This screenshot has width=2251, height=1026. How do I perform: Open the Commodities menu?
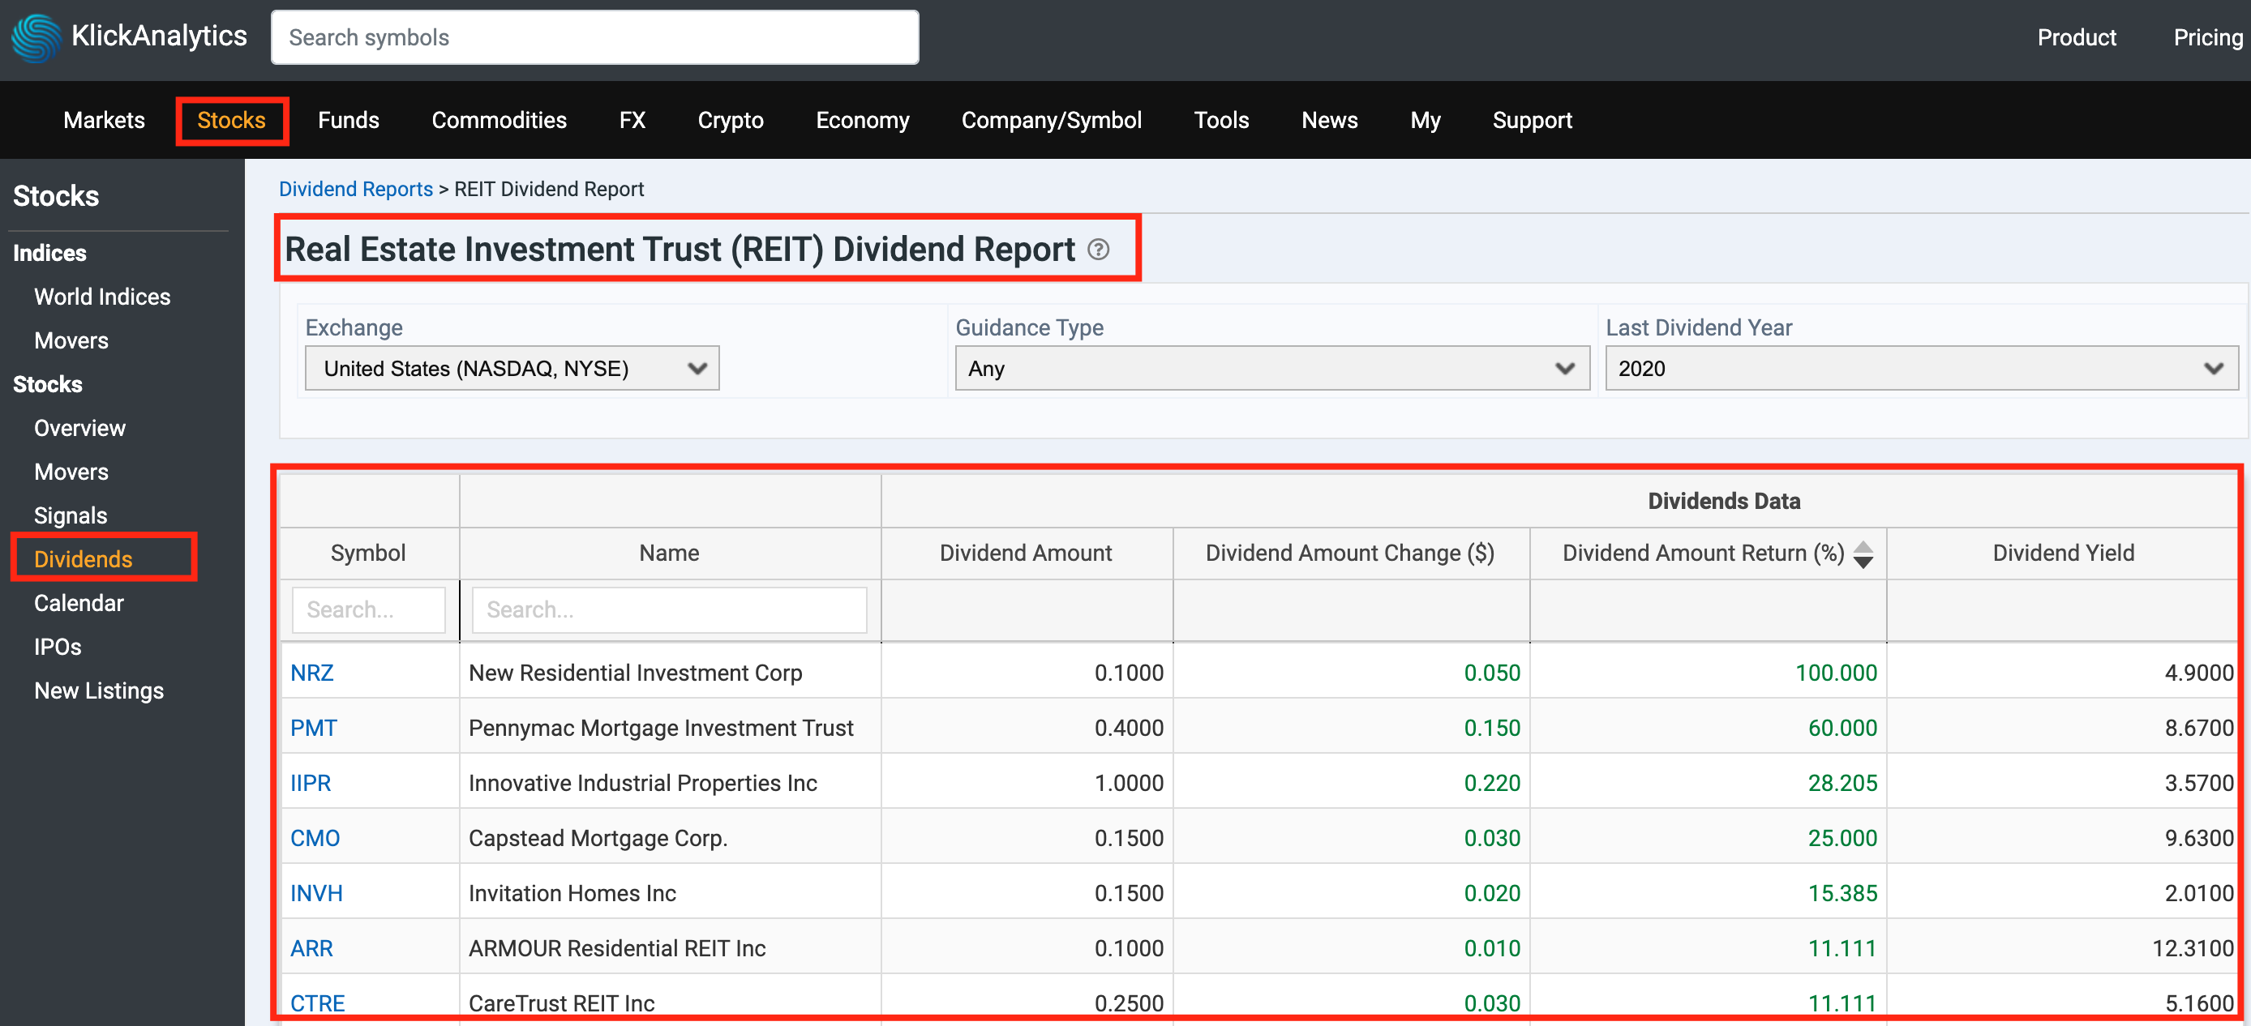[x=499, y=121]
